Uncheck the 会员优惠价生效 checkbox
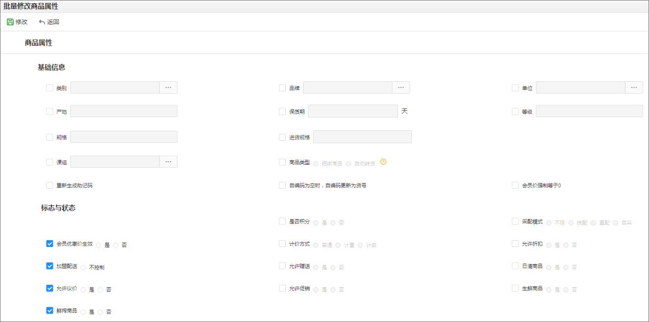Image resolution: width=649 pixels, height=322 pixels. point(50,244)
